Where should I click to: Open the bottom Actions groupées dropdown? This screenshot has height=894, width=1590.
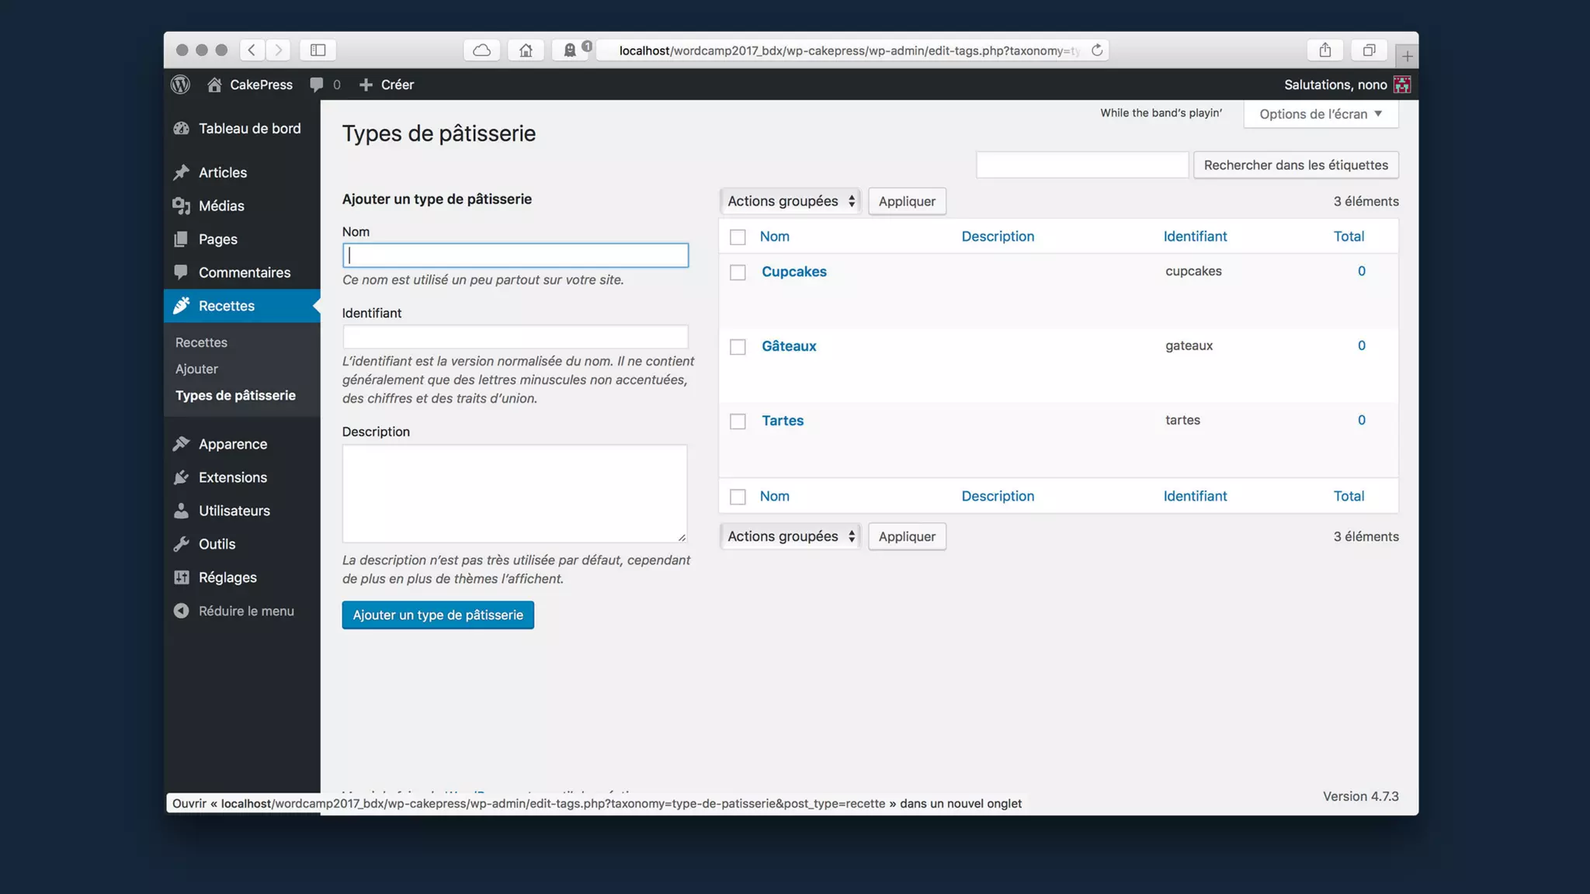(x=790, y=536)
